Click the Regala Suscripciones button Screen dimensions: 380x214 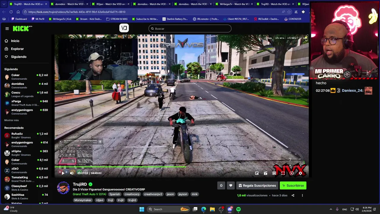point(257,185)
